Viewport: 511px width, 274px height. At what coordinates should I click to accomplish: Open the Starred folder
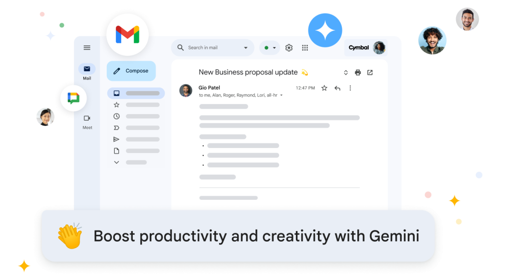[116, 105]
